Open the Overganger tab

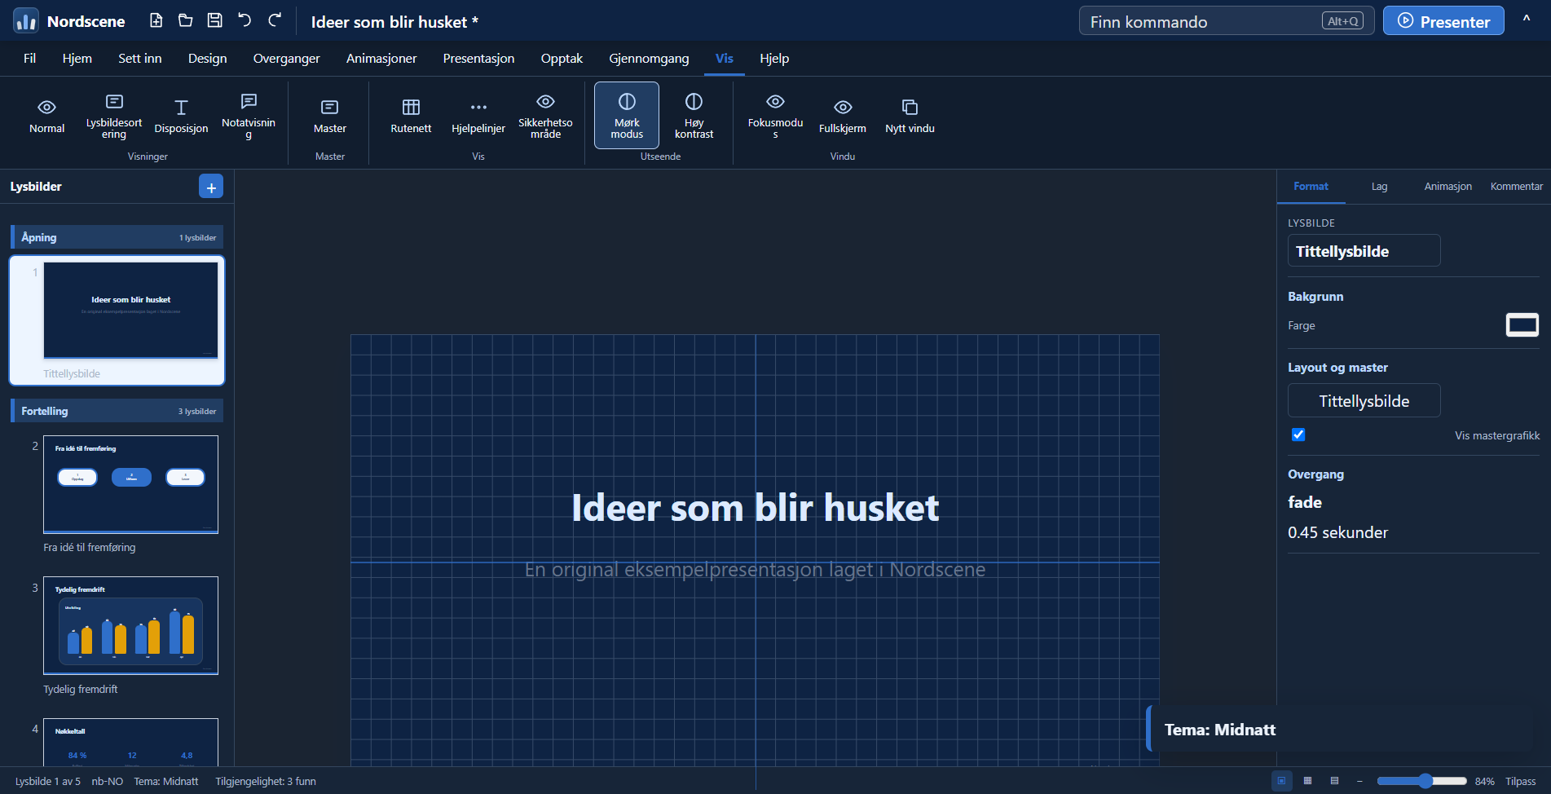click(x=287, y=59)
